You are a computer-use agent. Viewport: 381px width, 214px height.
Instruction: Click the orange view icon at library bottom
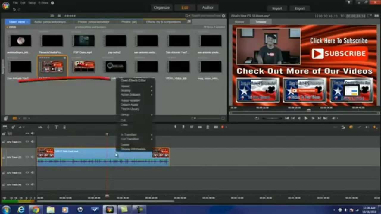coord(15,118)
